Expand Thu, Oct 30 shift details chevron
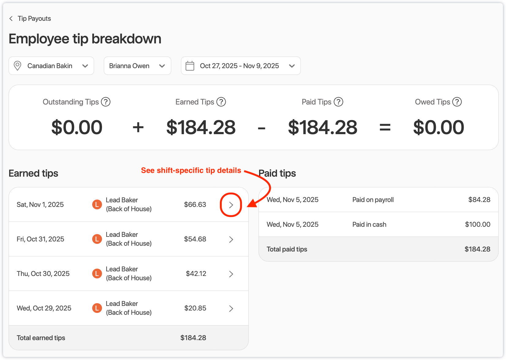 click(x=231, y=274)
